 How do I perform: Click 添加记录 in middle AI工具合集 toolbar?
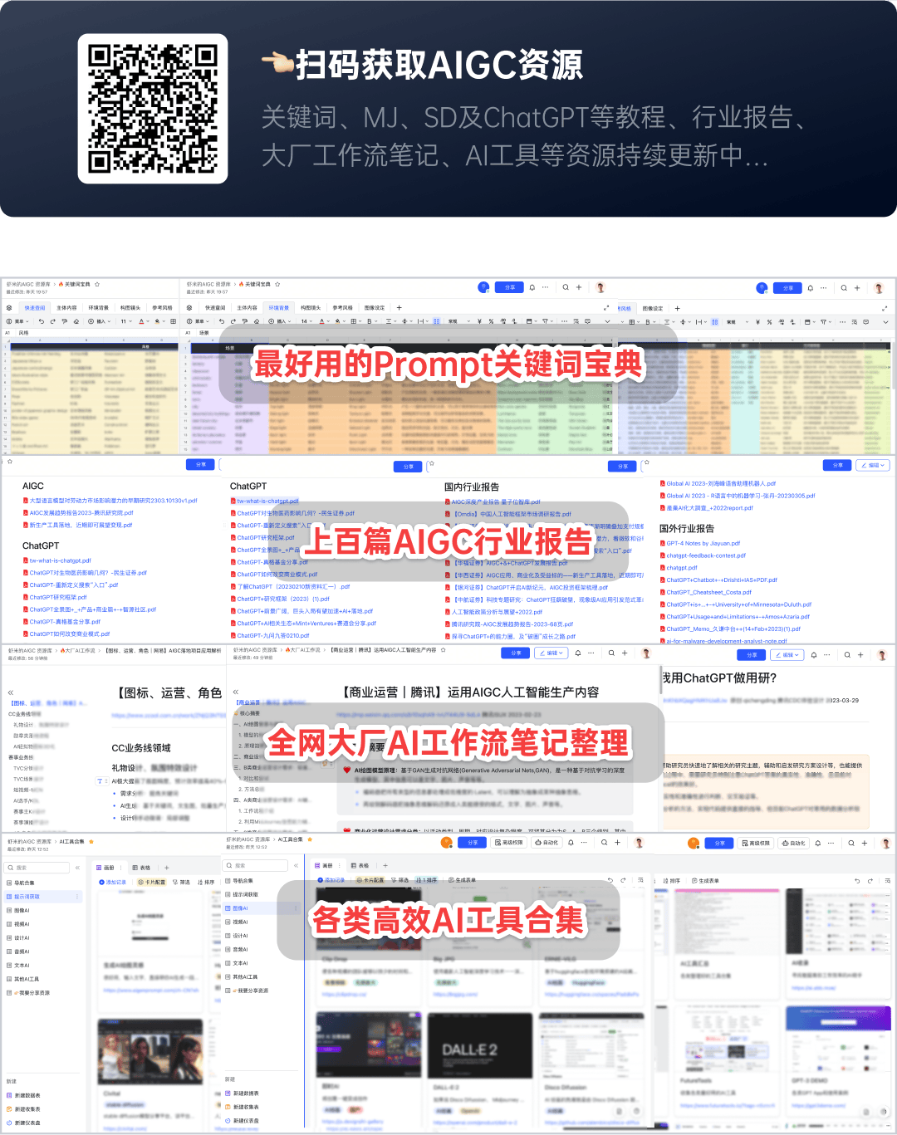331,880
